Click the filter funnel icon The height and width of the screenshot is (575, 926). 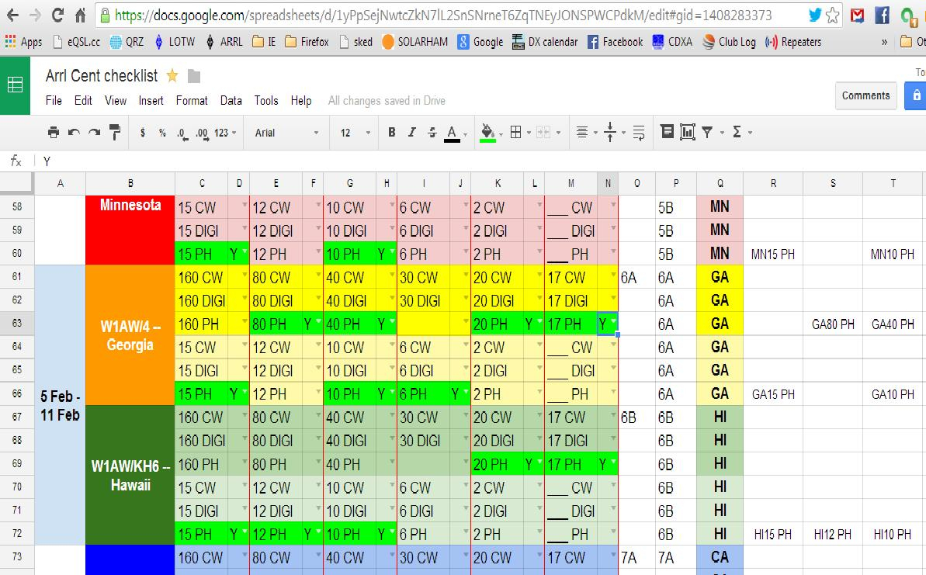point(707,133)
